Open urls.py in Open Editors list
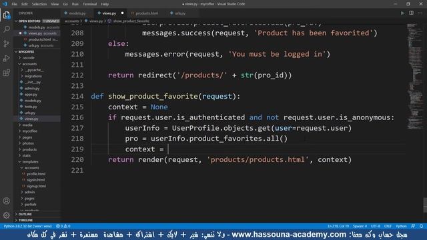This screenshot has width=427, height=240. pyautogui.click(x=37, y=45)
